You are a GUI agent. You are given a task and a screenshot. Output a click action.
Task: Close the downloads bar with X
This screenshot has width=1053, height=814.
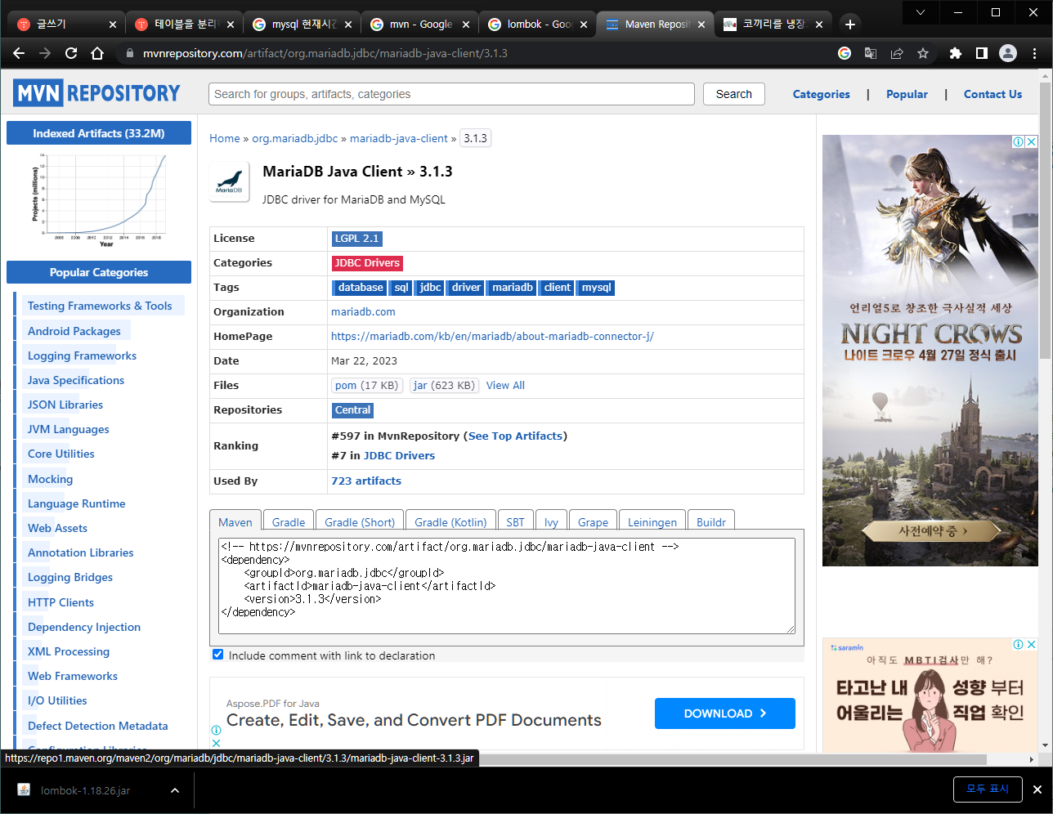[x=1037, y=789]
